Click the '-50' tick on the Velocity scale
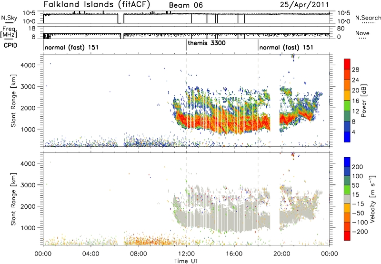The width and height of the screenshot is (381, 264). [x=358, y=213]
